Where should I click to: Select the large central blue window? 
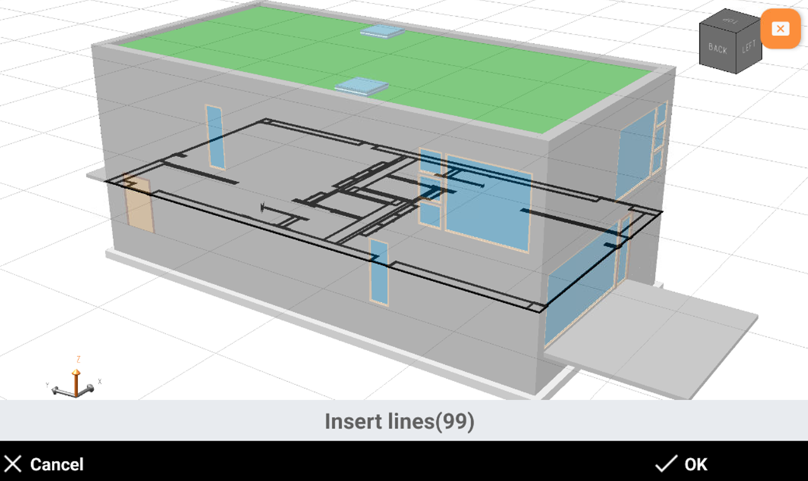tap(488, 203)
